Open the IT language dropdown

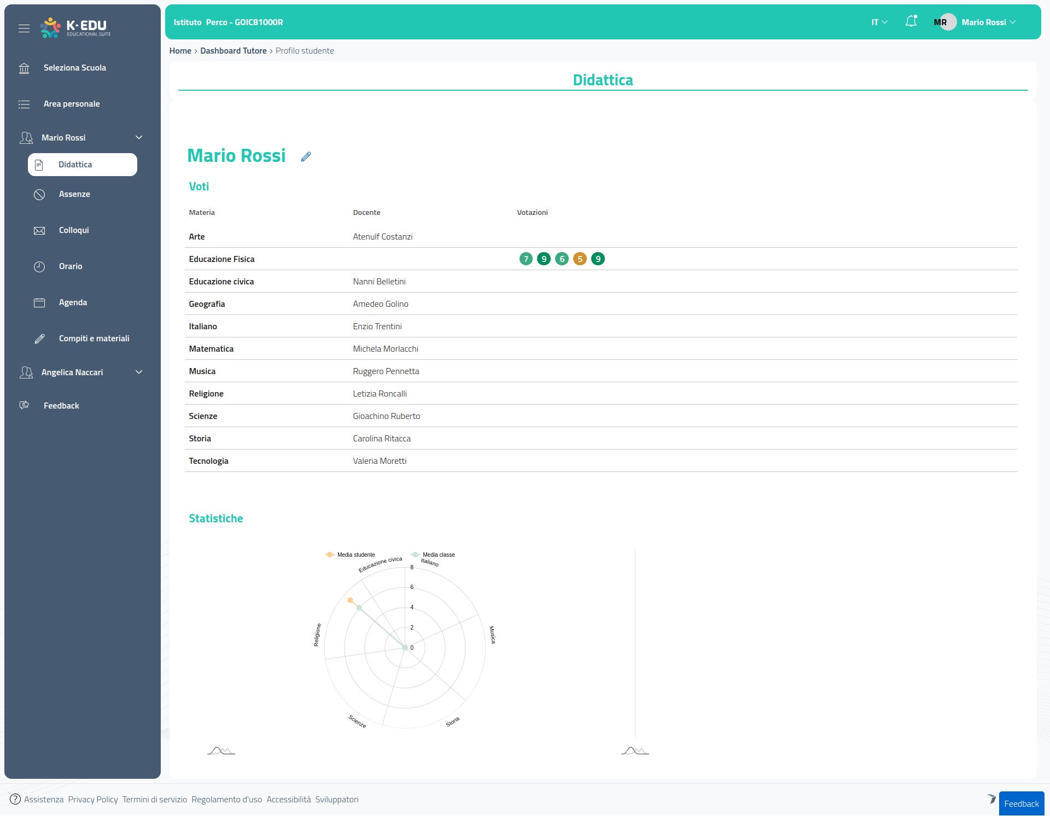pos(879,22)
